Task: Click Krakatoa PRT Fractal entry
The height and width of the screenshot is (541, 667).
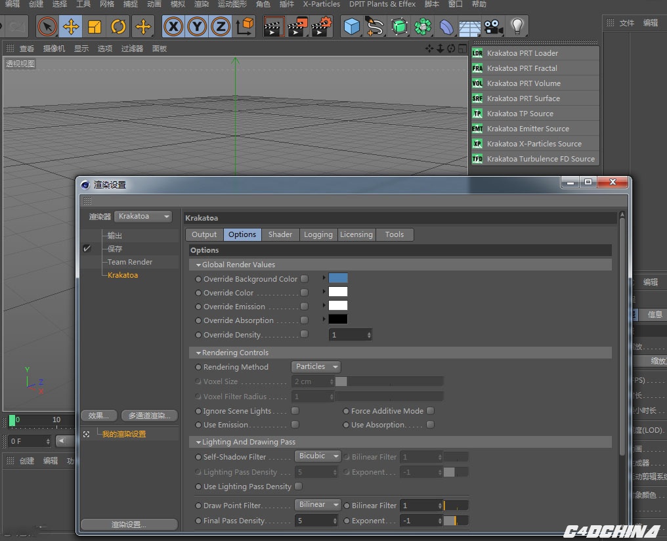Action: tap(535, 68)
